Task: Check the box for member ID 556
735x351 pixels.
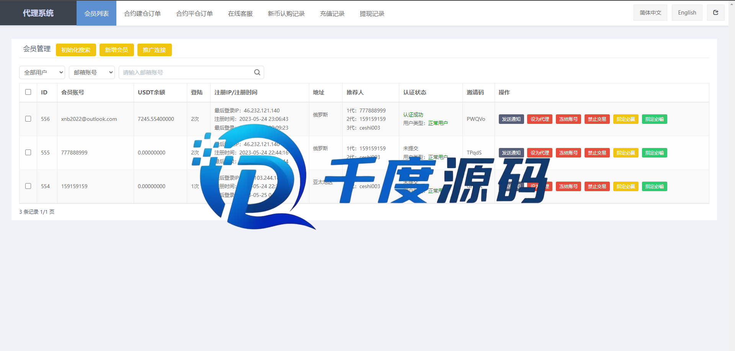Action: coord(28,119)
